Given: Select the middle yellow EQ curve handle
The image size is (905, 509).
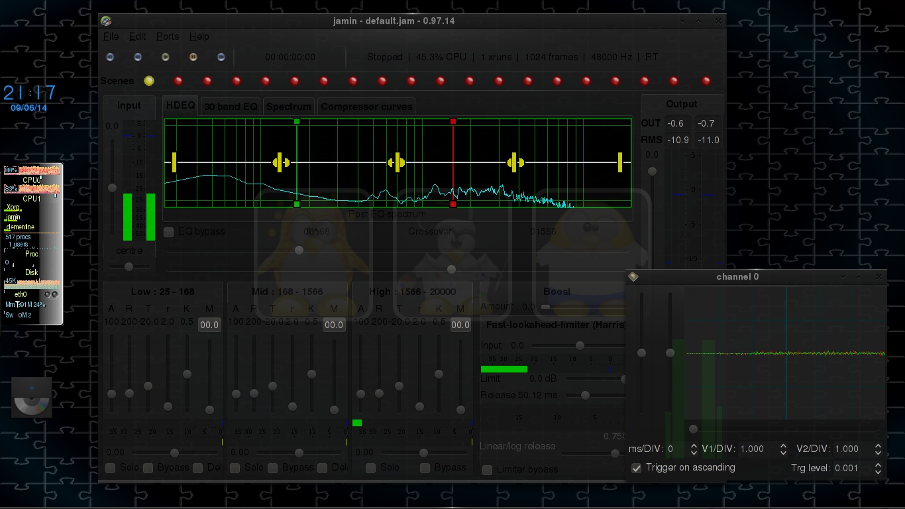Looking at the screenshot, I should pos(397,162).
